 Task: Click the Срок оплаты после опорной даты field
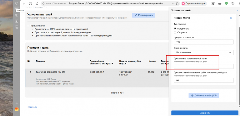click(204, 66)
